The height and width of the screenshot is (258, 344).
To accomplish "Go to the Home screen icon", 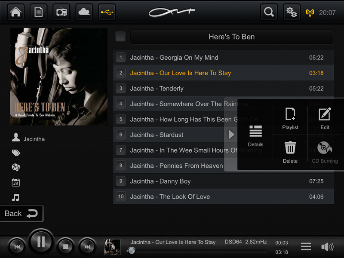I will coord(15,12).
